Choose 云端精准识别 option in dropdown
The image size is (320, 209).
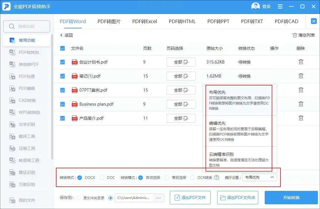(240, 160)
